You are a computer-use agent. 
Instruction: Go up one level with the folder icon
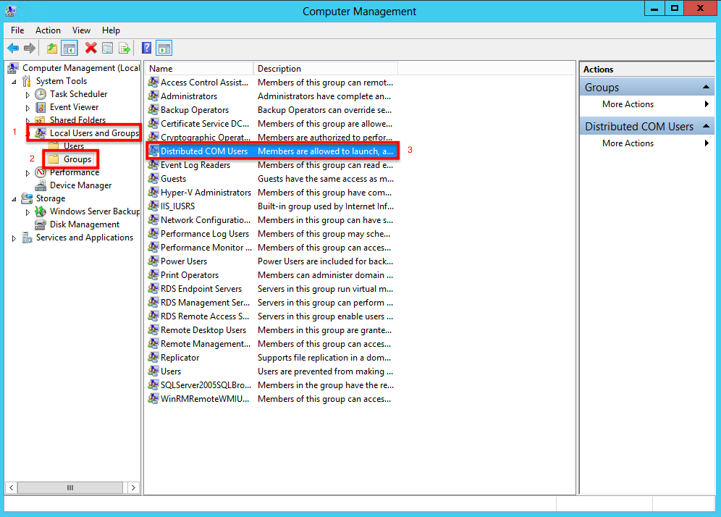[52, 48]
